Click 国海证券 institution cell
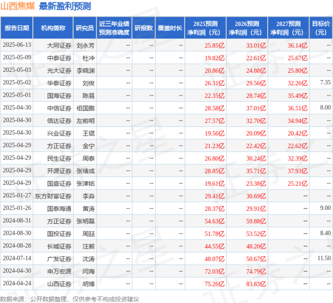Viewport: 333px width, 303px height. pyautogui.click(x=59, y=96)
